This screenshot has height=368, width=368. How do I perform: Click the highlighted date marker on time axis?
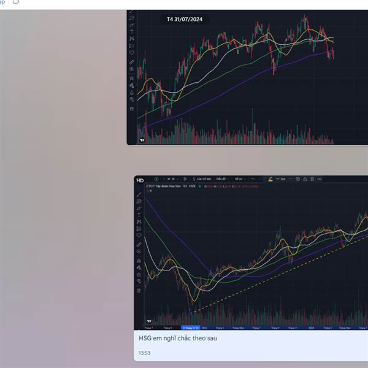[191, 328]
